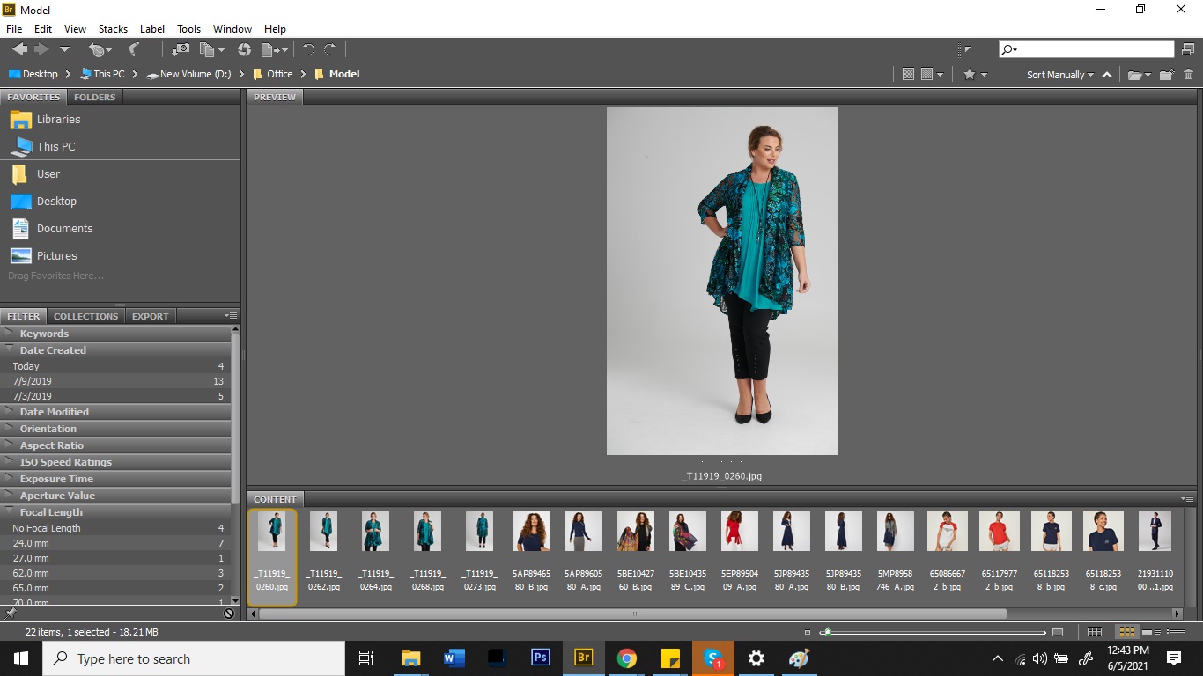
Task: Open the Stacks menu
Action: click(113, 29)
